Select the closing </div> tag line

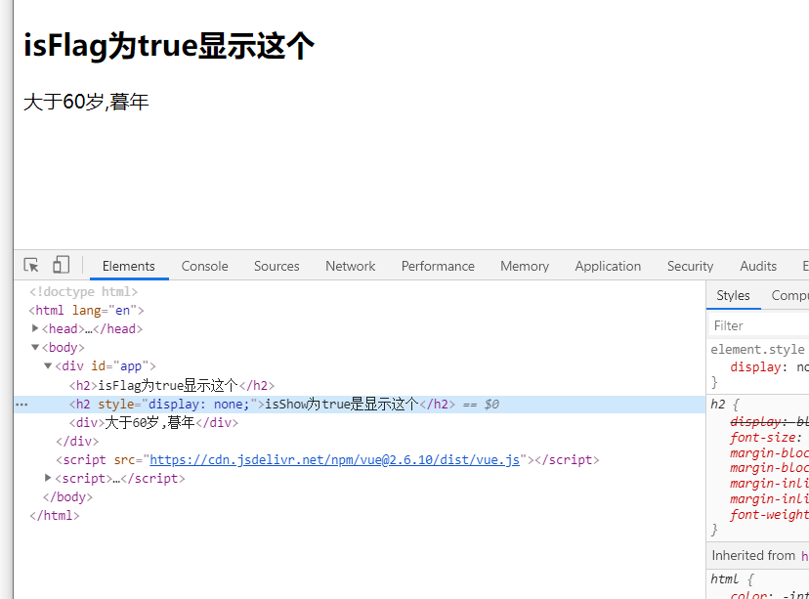tap(77, 442)
